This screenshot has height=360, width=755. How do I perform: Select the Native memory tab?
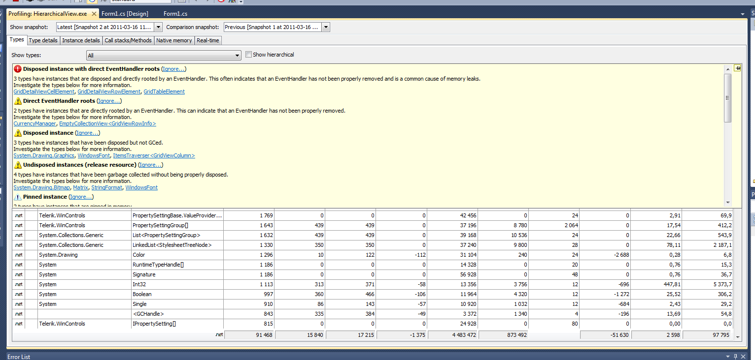(174, 40)
